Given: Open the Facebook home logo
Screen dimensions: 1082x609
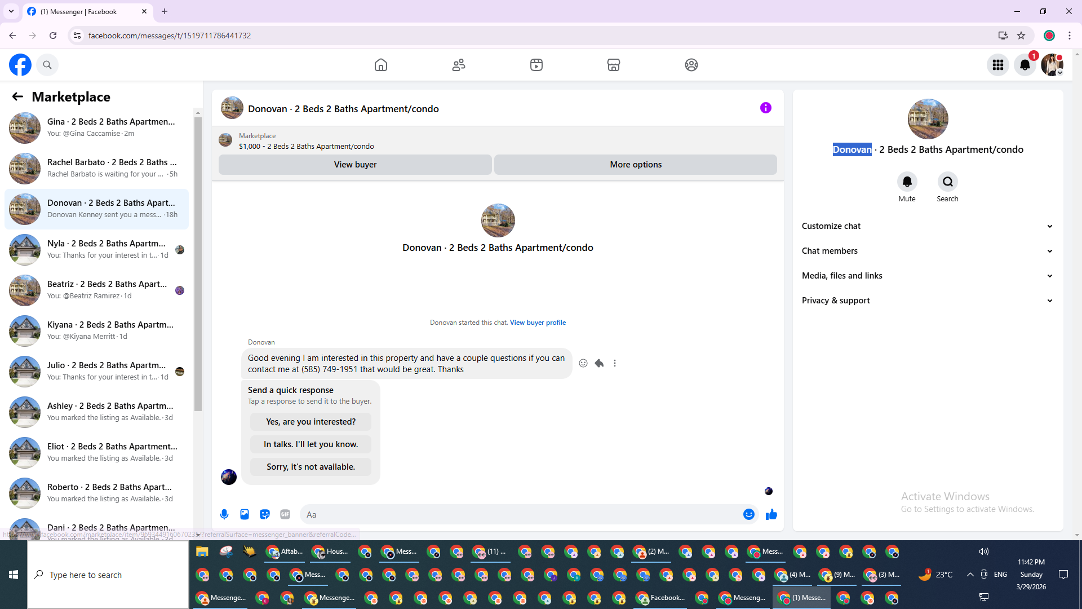Looking at the screenshot, I should (20, 65).
